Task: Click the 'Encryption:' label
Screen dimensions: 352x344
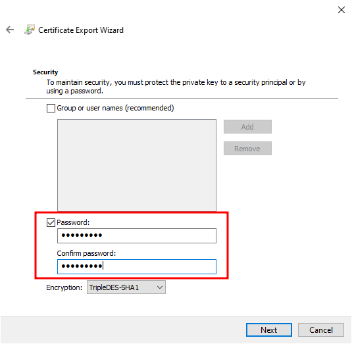Action: click(64, 287)
